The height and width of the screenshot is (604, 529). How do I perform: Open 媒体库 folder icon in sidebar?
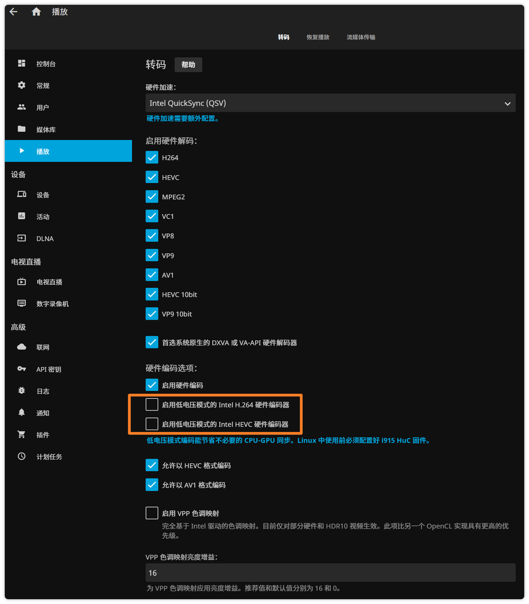[22, 129]
